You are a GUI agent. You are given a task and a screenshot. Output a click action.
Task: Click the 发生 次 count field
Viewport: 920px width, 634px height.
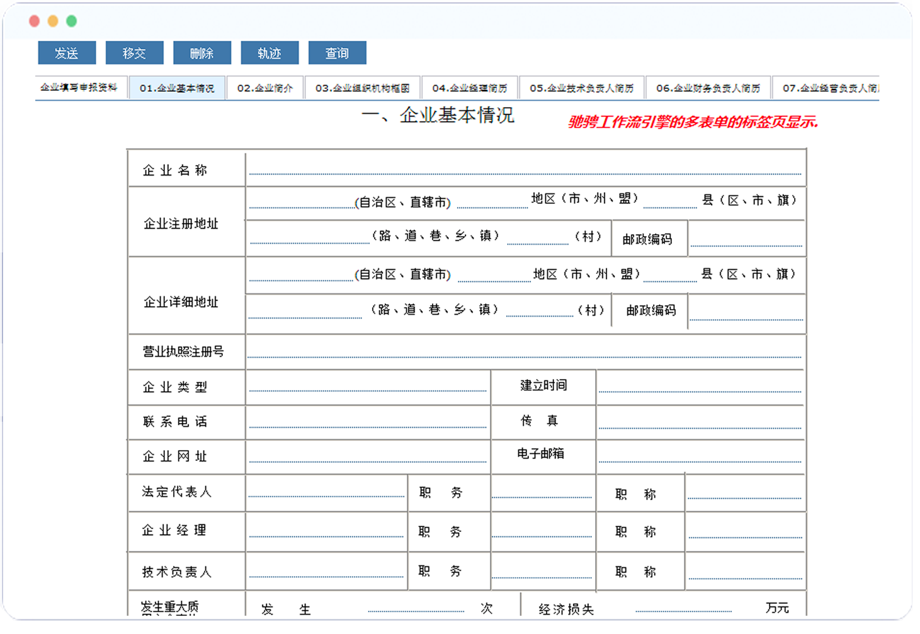(416, 607)
